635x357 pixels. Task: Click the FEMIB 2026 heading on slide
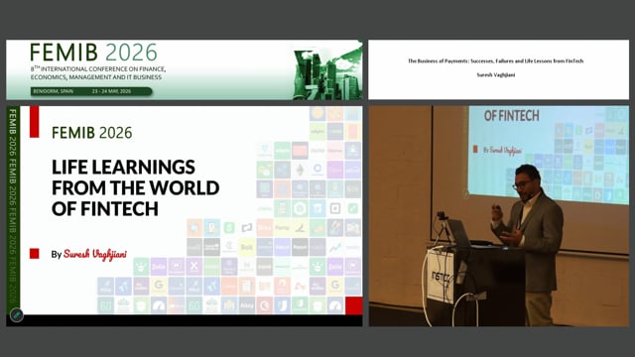pos(92,133)
